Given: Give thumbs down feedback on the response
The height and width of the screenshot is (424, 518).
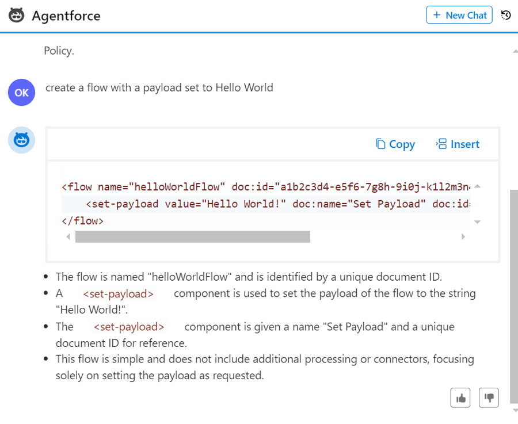Looking at the screenshot, I should (x=488, y=397).
